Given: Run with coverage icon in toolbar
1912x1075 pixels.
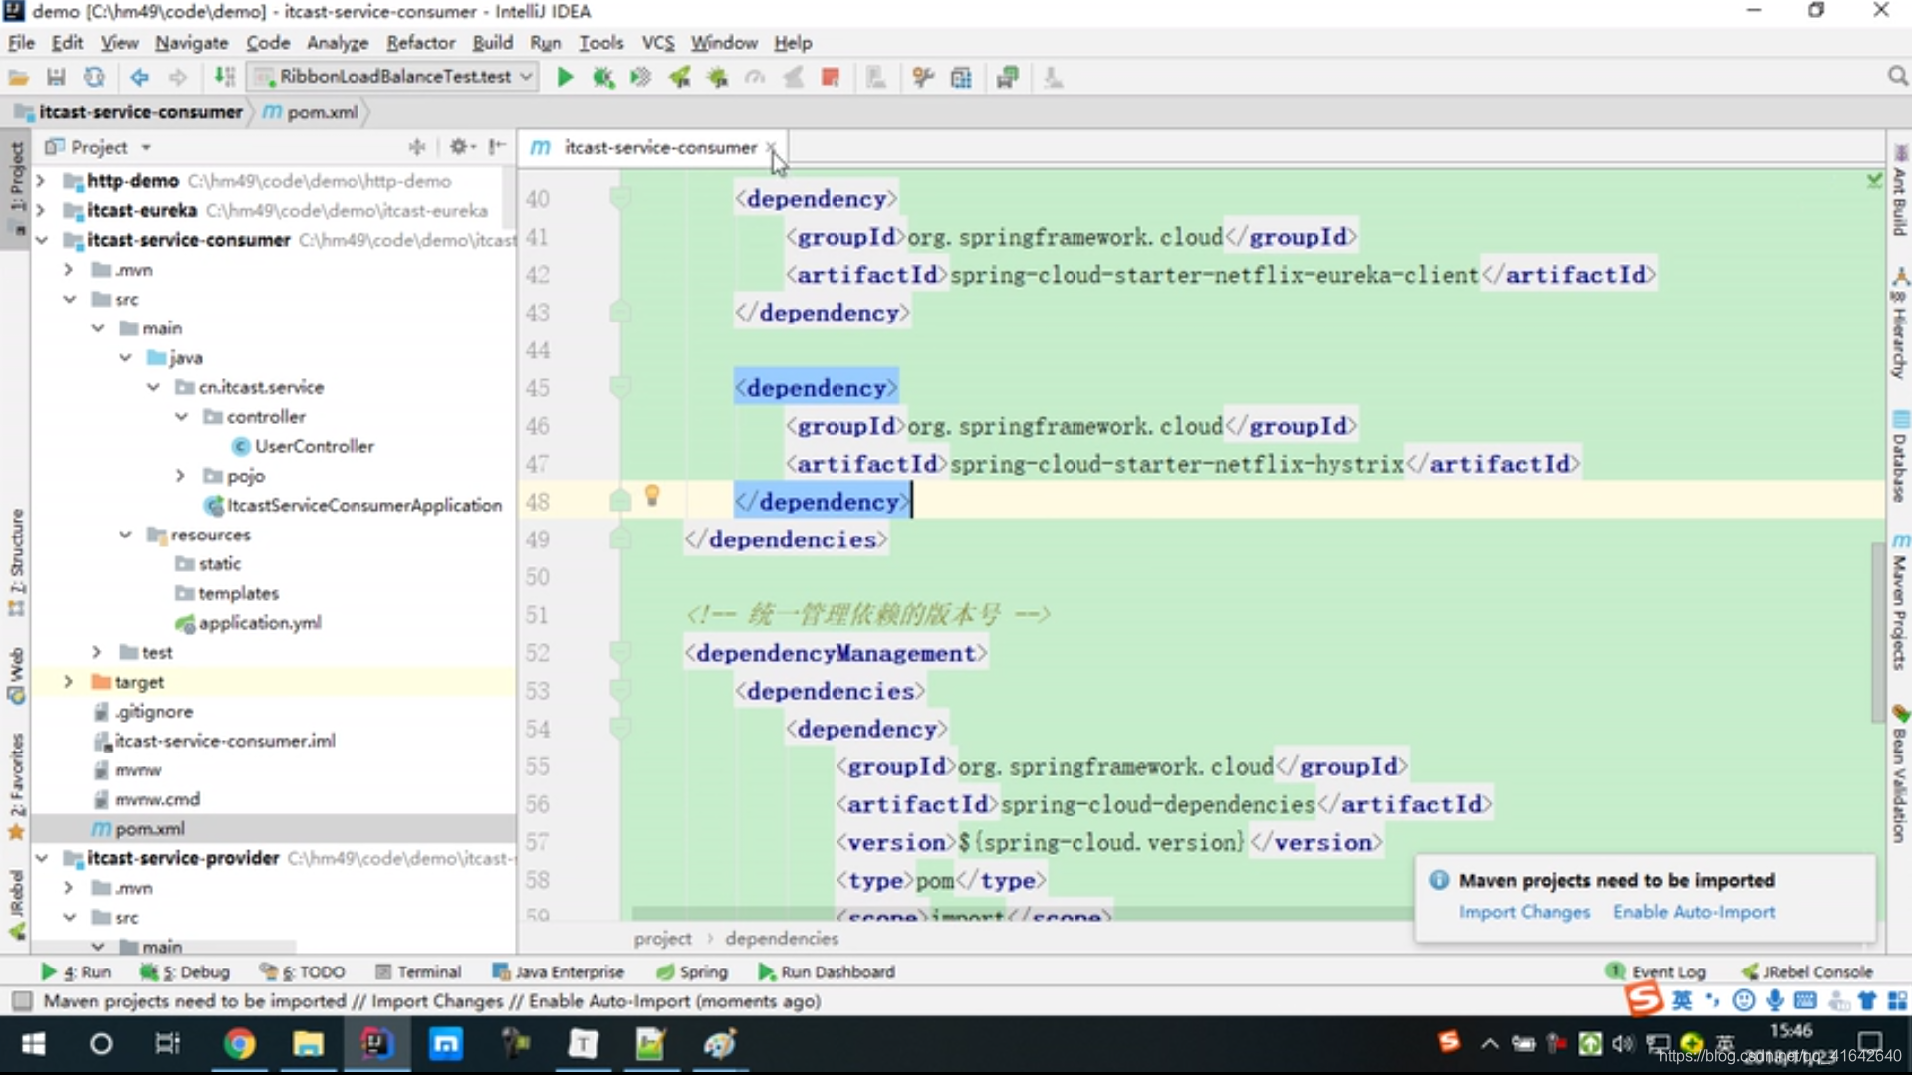Looking at the screenshot, I should 640,77.
